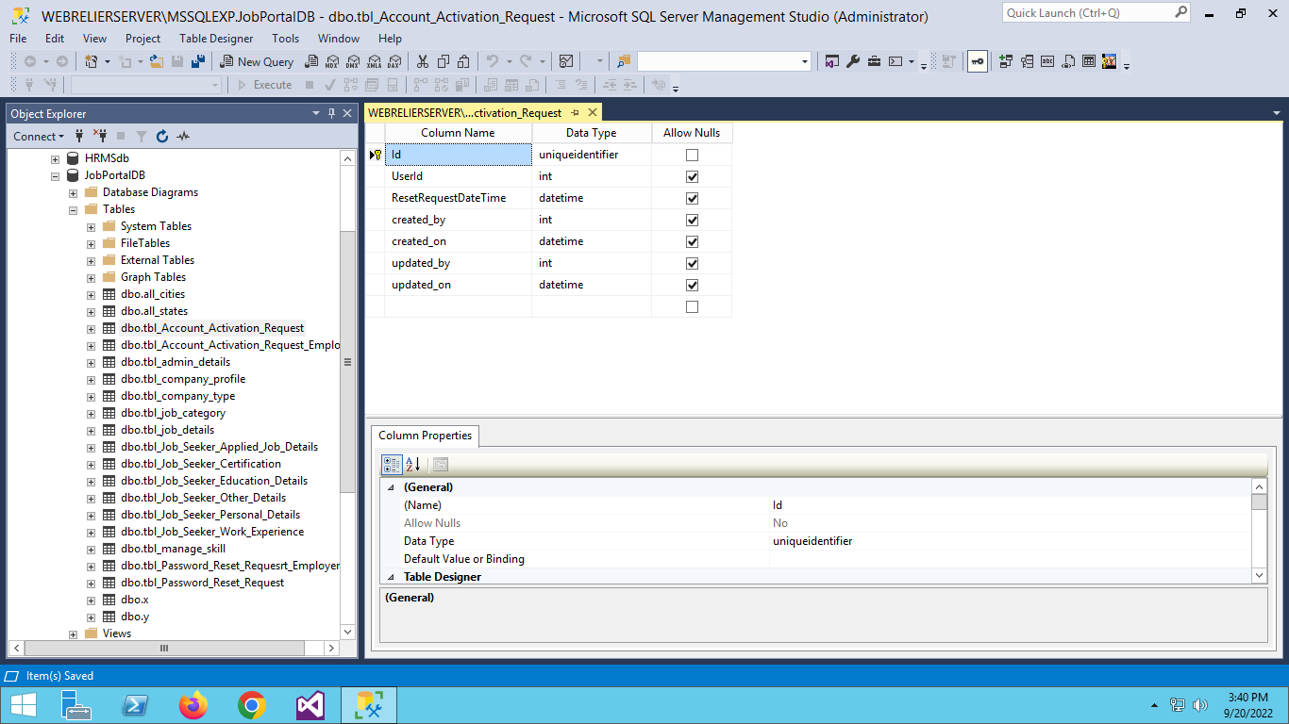Expand the Database Diagrams folder

click(73, 192)
